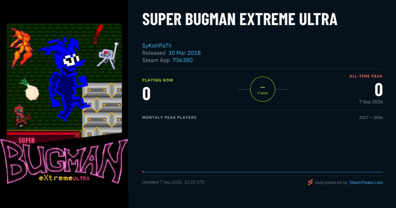This screenshot has width=396, height=208.
Task: Click the red starting point on chart
Action: pyautogui.click(x=143, y=171)
